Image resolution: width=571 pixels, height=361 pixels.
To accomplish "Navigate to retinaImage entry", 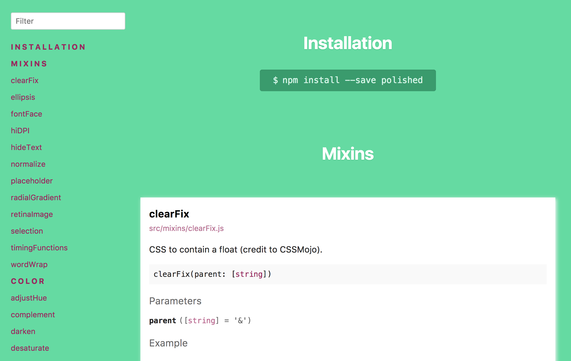I will click(32, 214).
